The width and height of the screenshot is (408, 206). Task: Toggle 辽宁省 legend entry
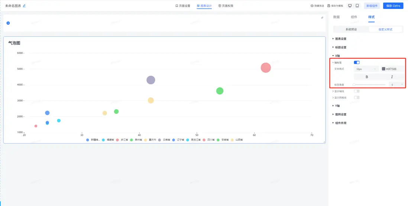178,140
